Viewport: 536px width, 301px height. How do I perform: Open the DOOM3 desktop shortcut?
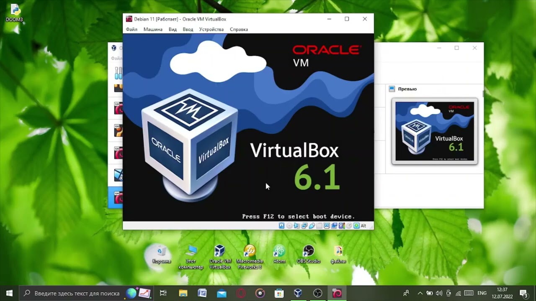15,13
